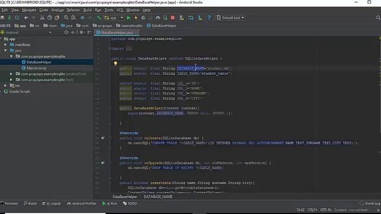This screenshot has height=214, width=381.
Task: Click the Help question mark icon
Action: [x=209, y=18]
